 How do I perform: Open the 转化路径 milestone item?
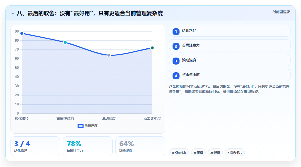coord(230,31)
